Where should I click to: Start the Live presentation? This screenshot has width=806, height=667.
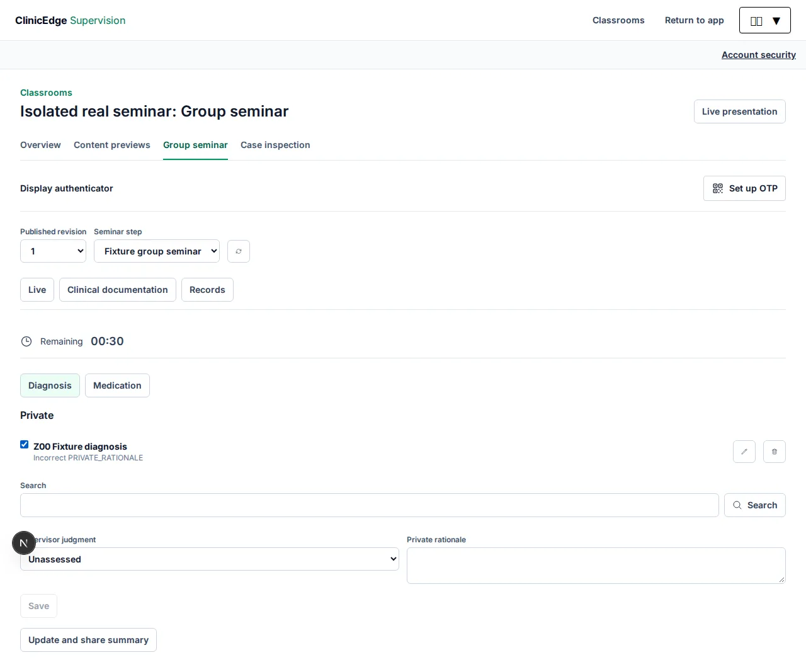click(740, 111)
